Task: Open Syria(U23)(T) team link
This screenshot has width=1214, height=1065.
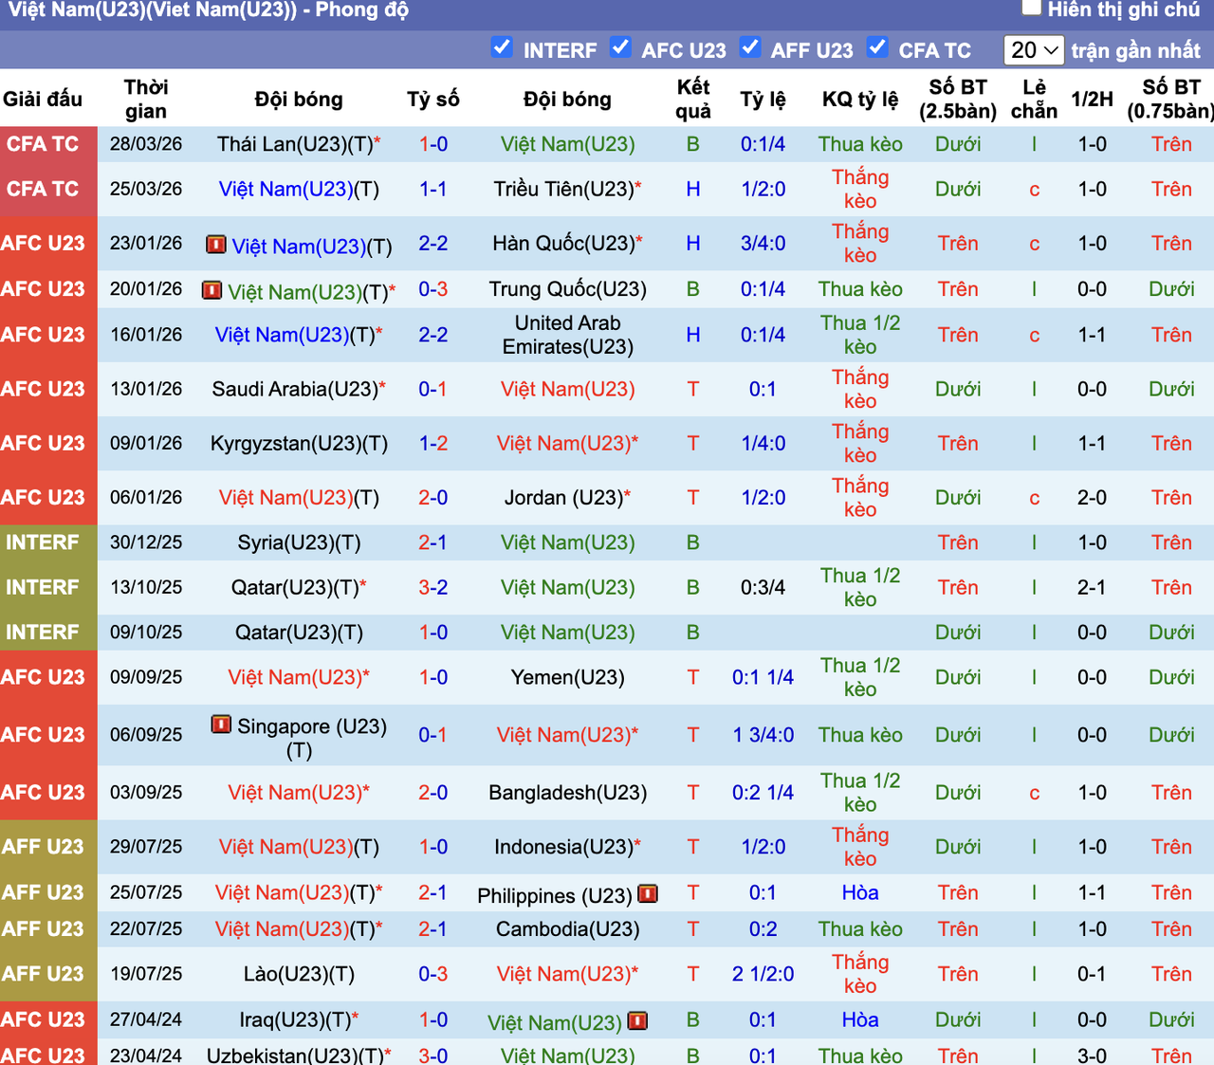Action: (299, 542)
